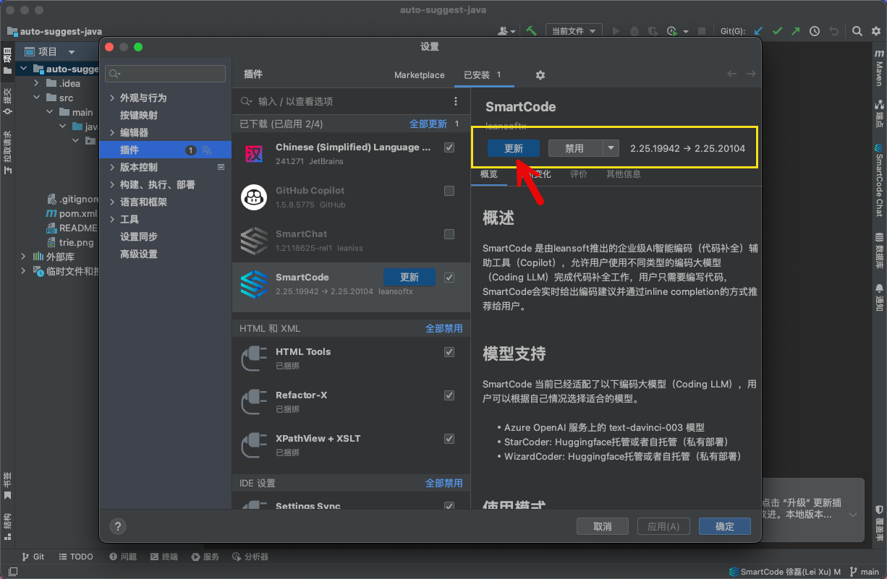Image resolution: width=887 pixels, height=579 pixels.
Task: Expand 外观与行为 settings category
Action: [111, 98]
